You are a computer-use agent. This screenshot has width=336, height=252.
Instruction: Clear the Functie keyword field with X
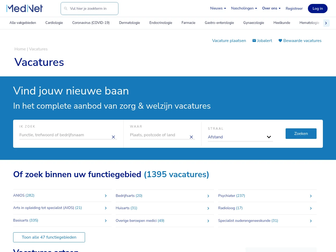click(113, 137)
